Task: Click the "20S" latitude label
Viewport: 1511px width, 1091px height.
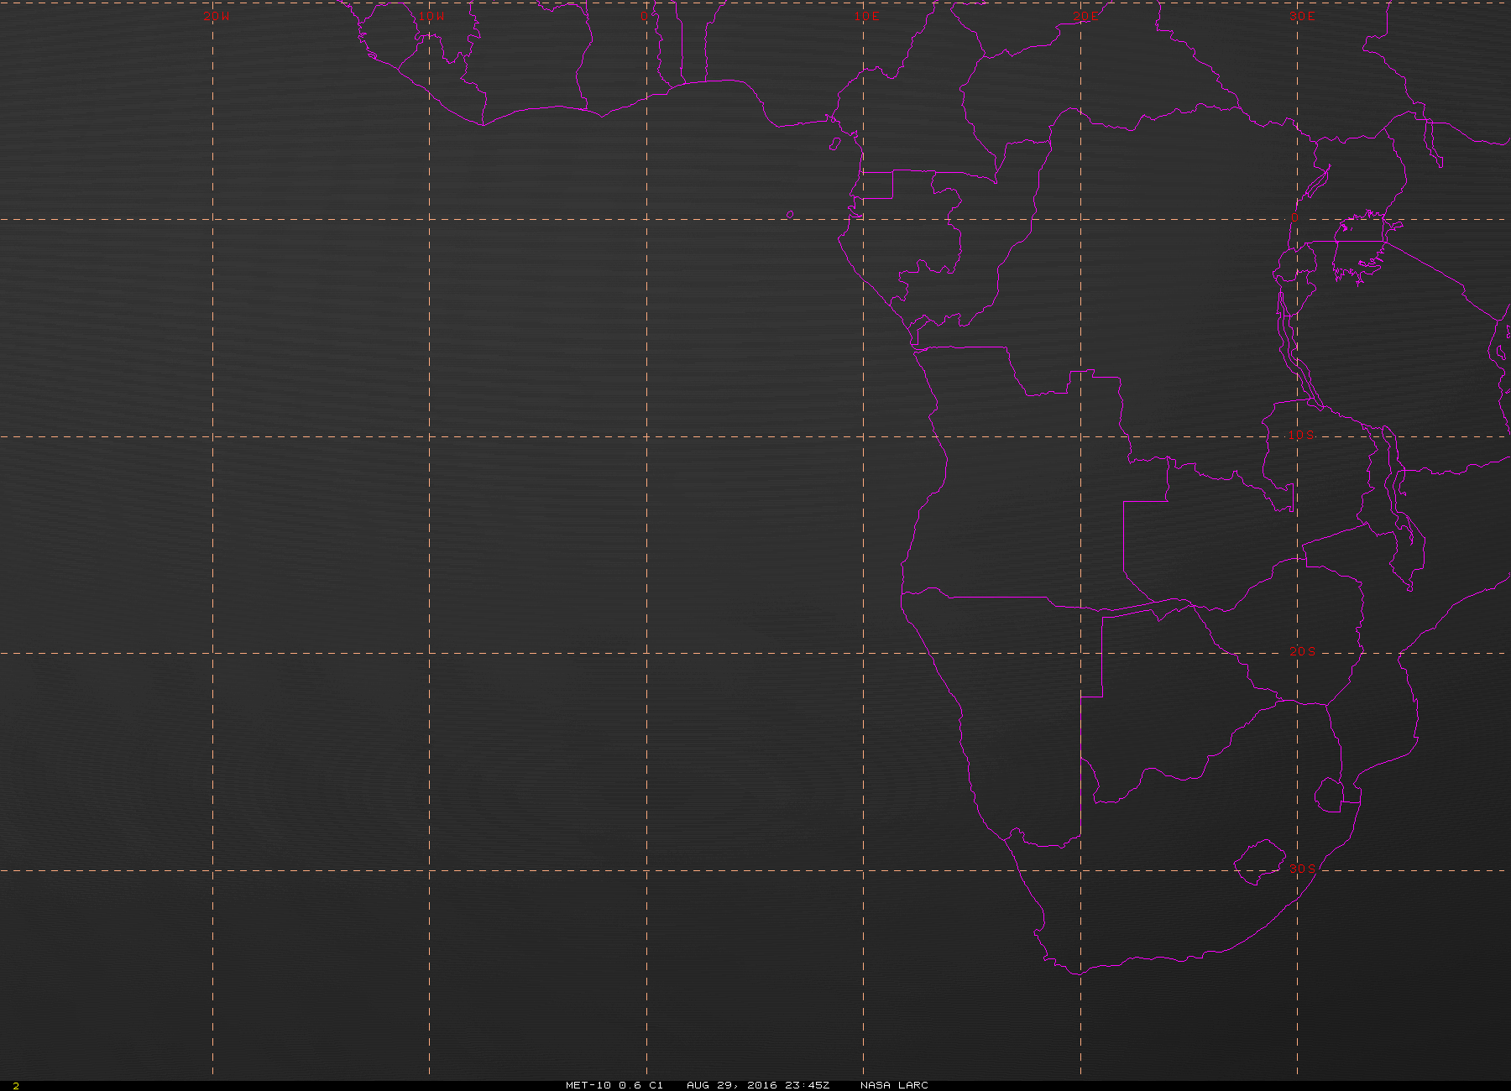Action: (1302, 651)
